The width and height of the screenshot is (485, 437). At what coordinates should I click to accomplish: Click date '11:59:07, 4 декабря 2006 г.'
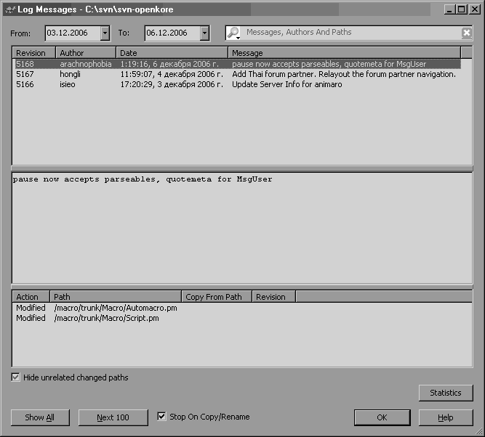point(172,74)
